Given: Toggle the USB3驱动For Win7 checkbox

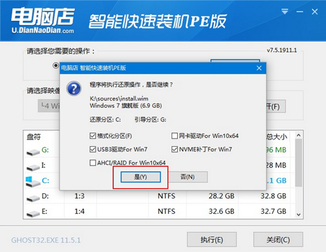Looking at the screenshot, I should coord(92,149).
